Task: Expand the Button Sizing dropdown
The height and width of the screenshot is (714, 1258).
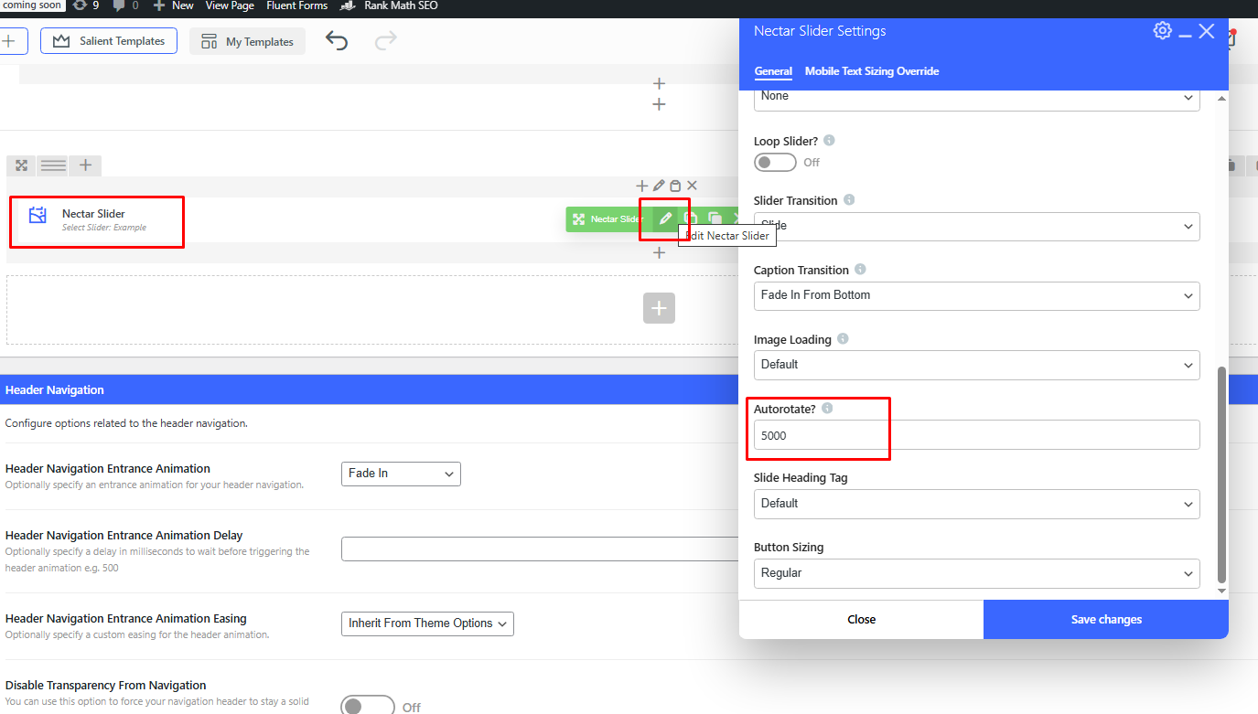Action: click(x=976, y=573)
